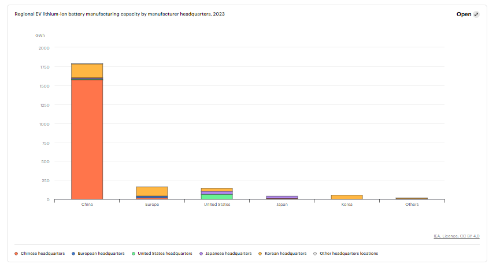Click the Europe x-axis label
The height and width of the screenshot is (264, 489).
(x=152, y=205)
